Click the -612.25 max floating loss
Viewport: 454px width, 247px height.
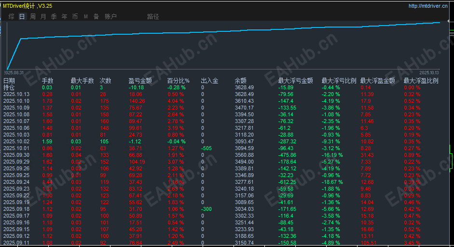[287, 182]
